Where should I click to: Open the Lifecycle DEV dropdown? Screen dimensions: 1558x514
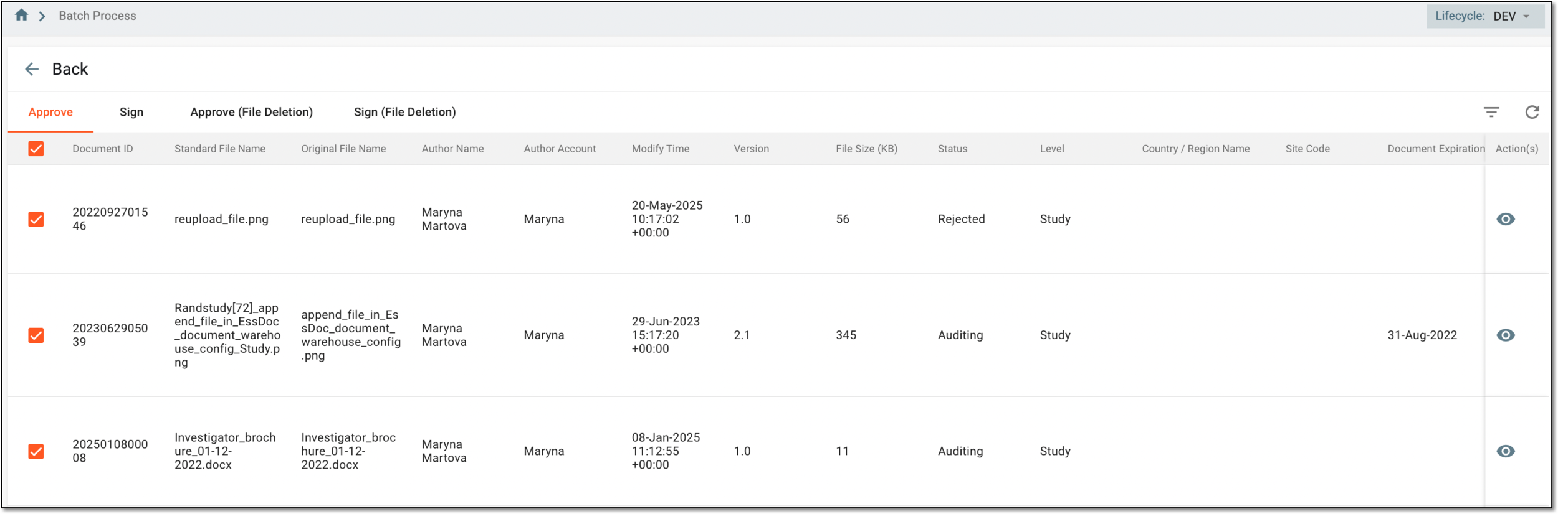pyautogui.click(x=1485, y=16)
